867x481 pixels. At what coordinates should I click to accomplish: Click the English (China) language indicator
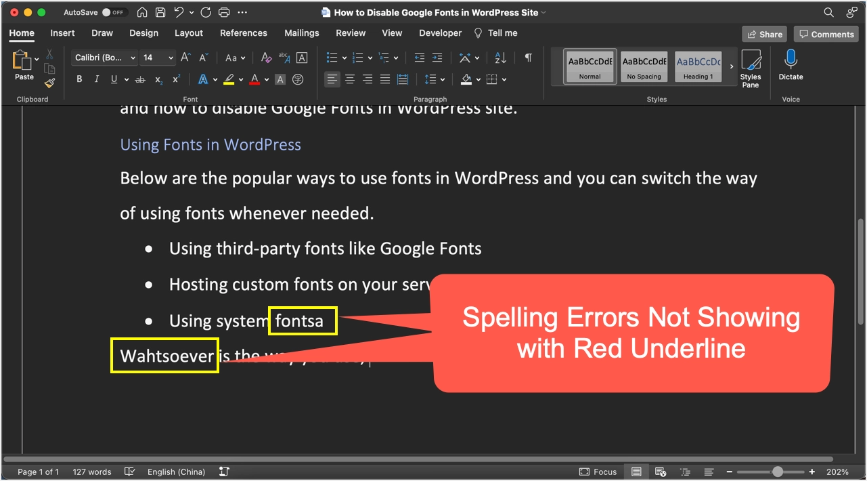(176, 472)
